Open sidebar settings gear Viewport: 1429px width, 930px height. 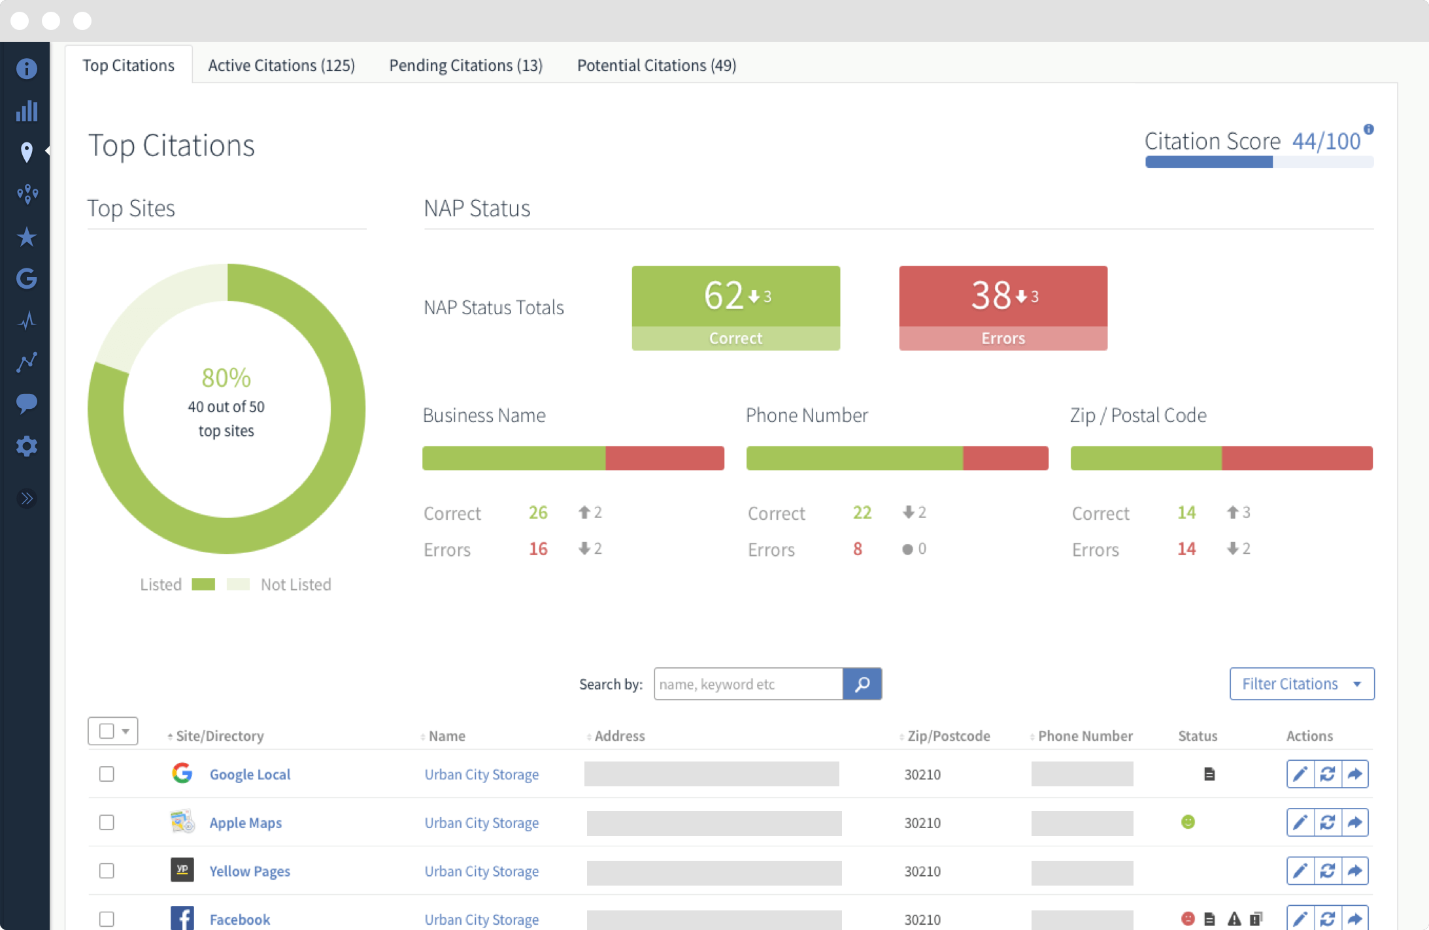tap(27, 445)
